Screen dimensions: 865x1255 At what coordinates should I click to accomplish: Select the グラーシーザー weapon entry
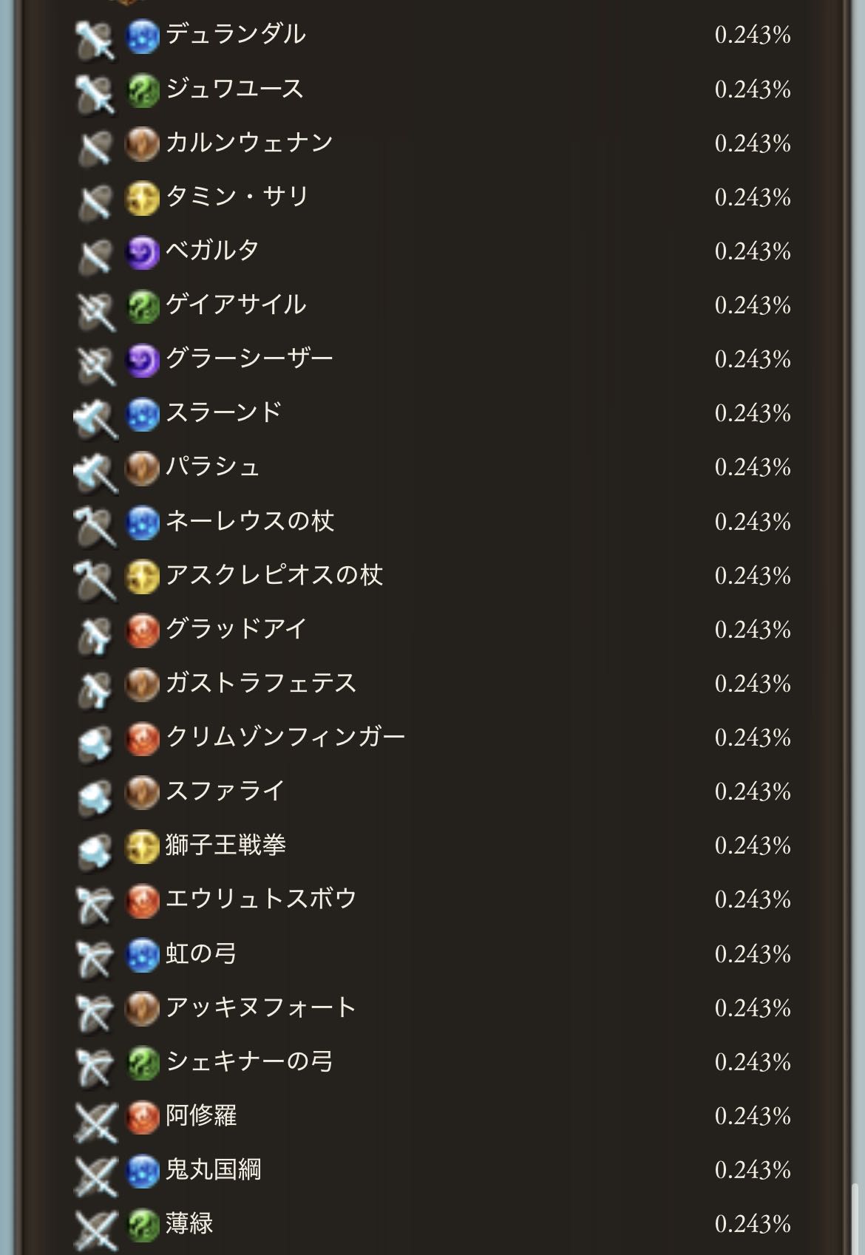432,359
